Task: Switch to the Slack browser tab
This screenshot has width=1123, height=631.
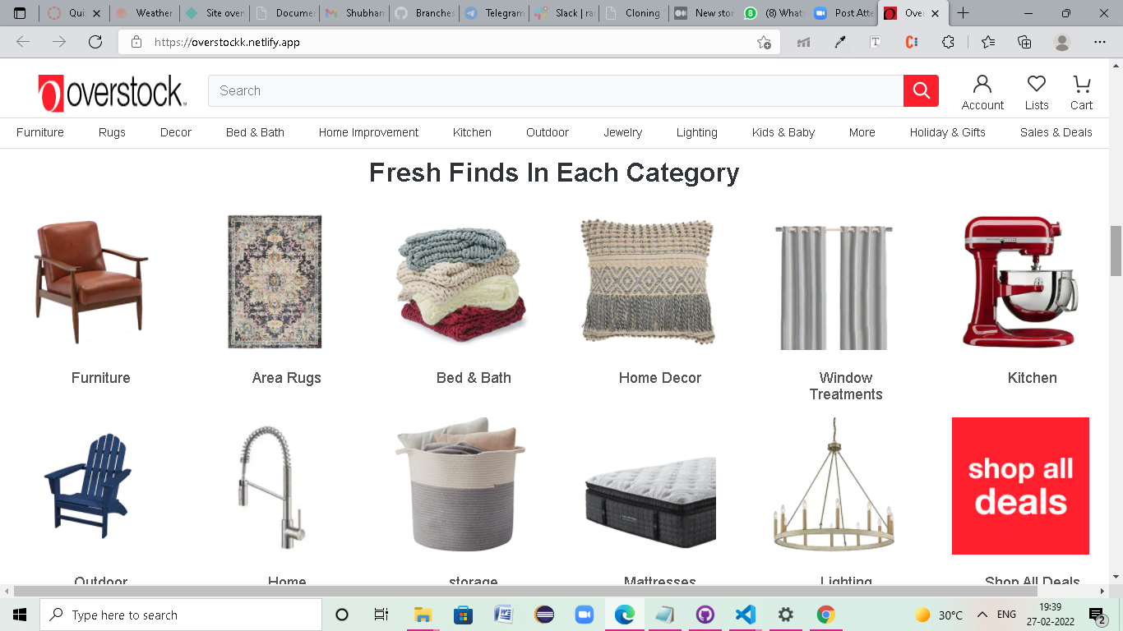Action: (x=562, y=13)
